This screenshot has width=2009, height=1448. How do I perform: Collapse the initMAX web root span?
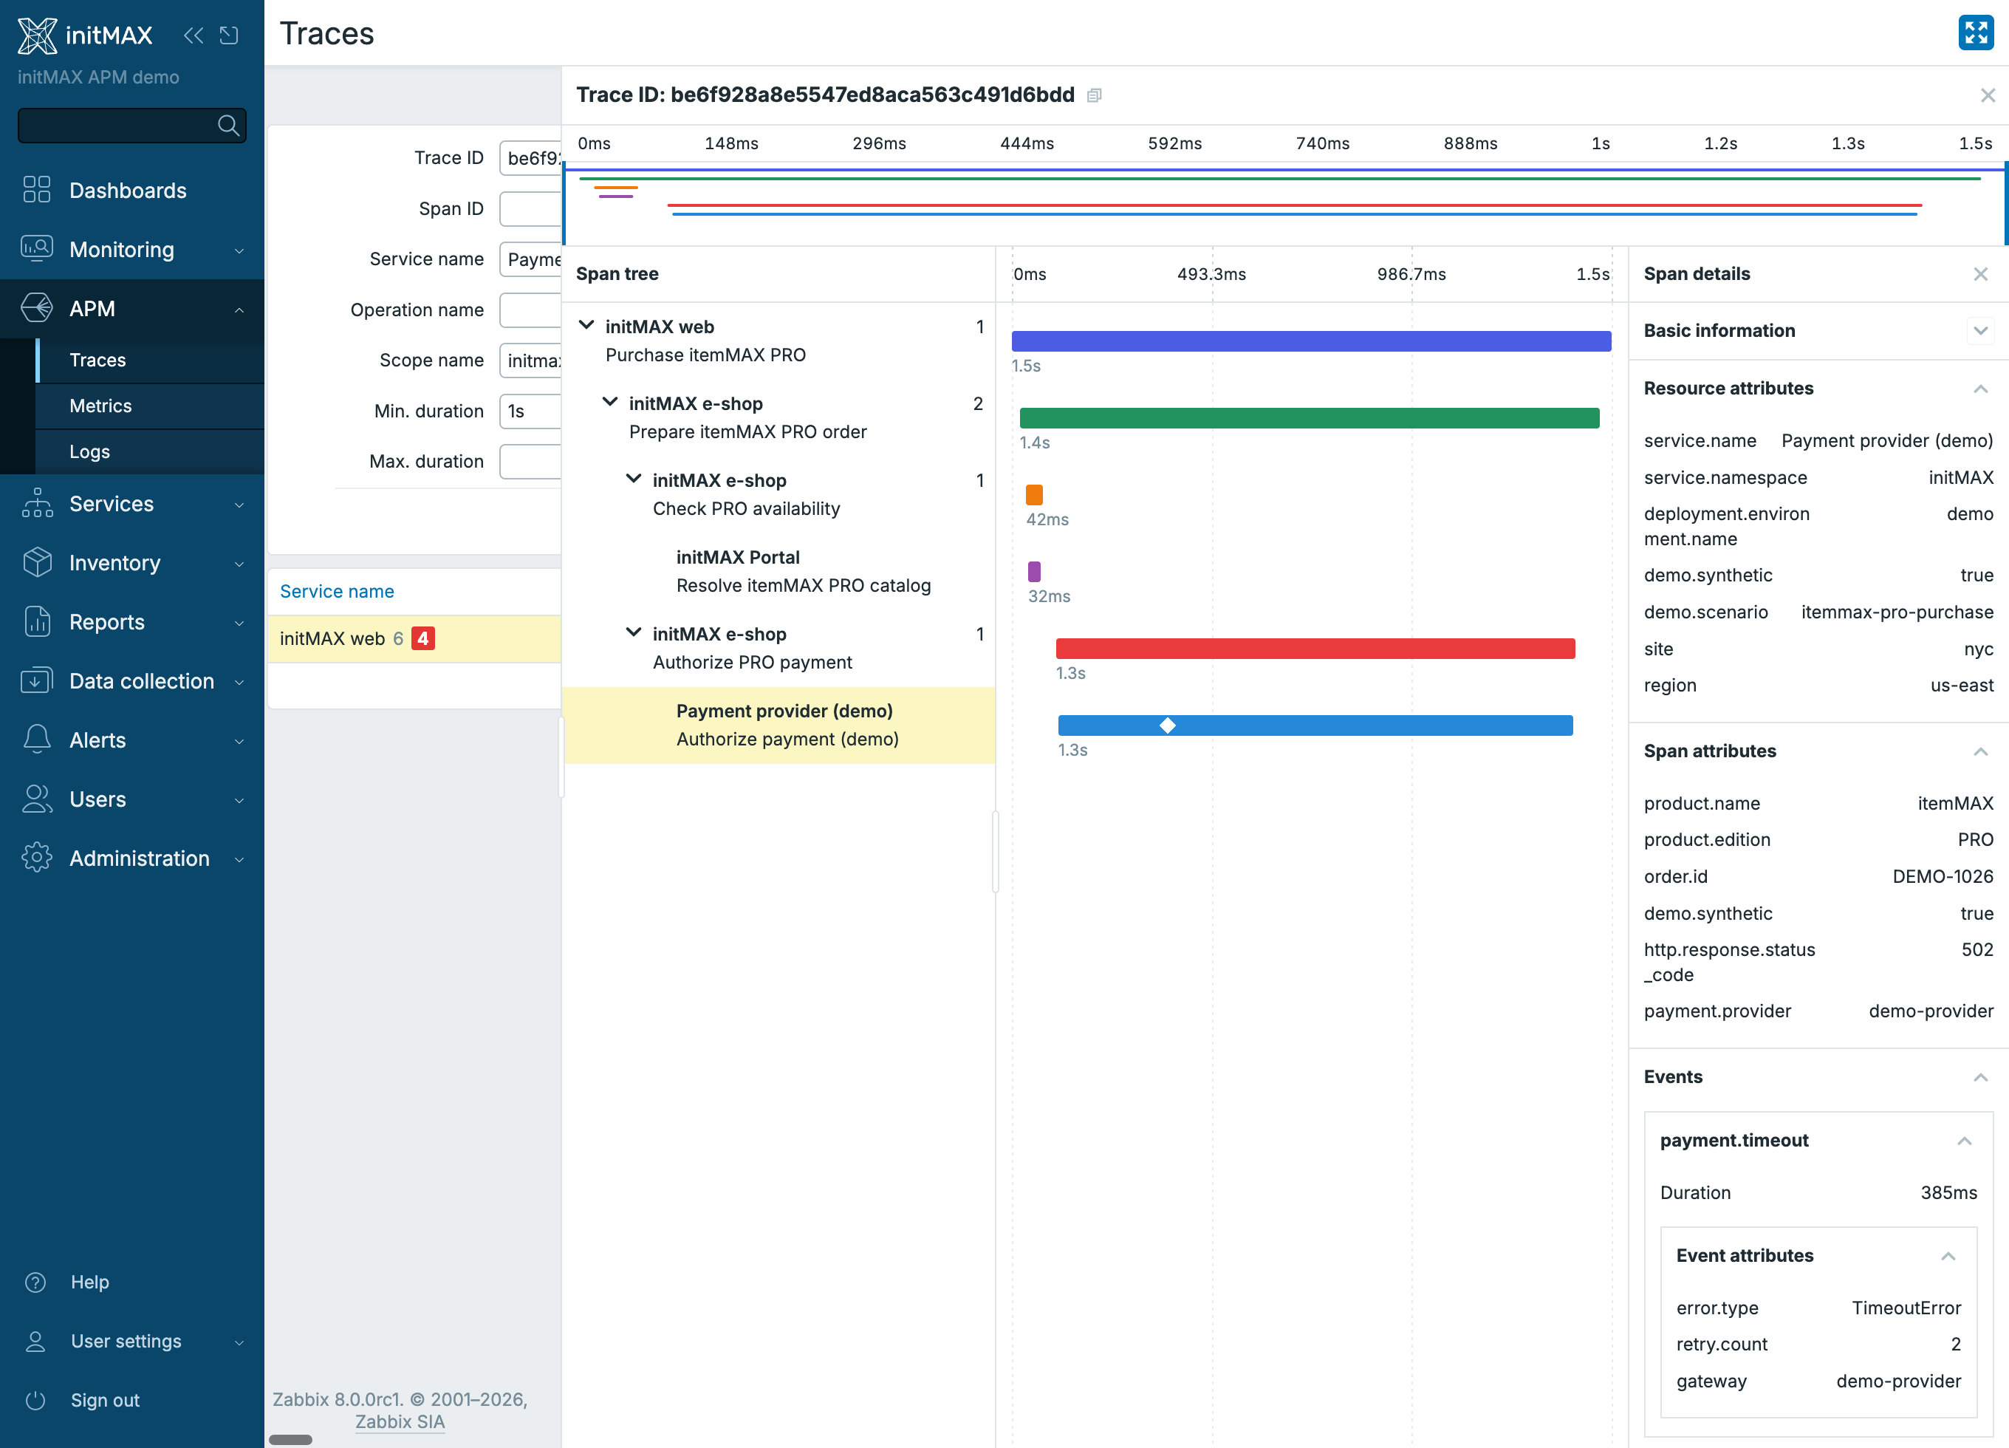tap(586, 325)
